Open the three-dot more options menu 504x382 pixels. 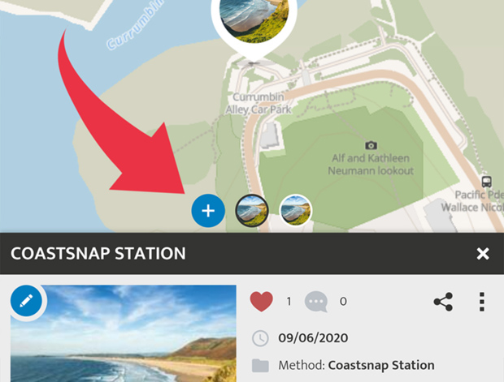point(481,302)
